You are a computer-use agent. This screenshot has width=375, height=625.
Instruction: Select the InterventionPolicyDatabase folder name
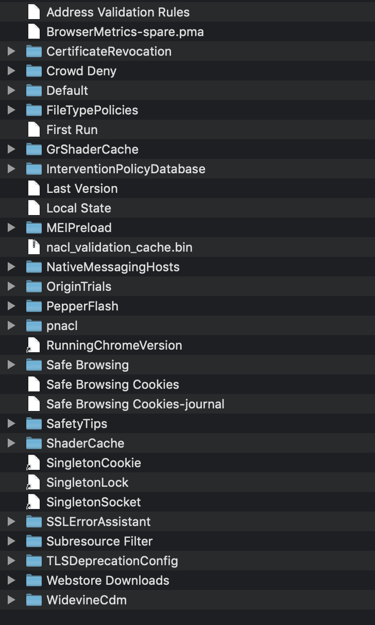pos(126,169)
